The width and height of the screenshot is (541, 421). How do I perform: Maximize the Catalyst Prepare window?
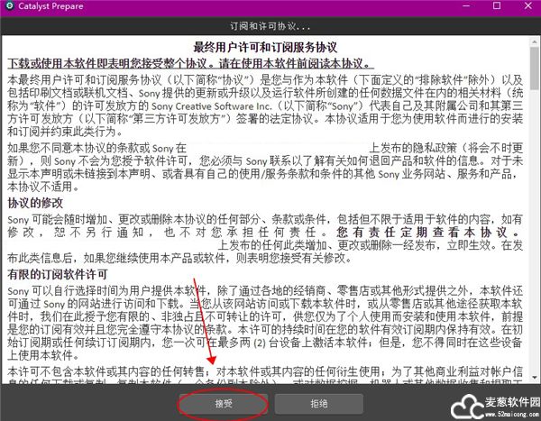coord(497,6)
